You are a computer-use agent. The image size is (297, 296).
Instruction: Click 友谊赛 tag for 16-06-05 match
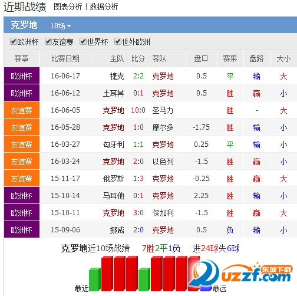click(22, 110)
